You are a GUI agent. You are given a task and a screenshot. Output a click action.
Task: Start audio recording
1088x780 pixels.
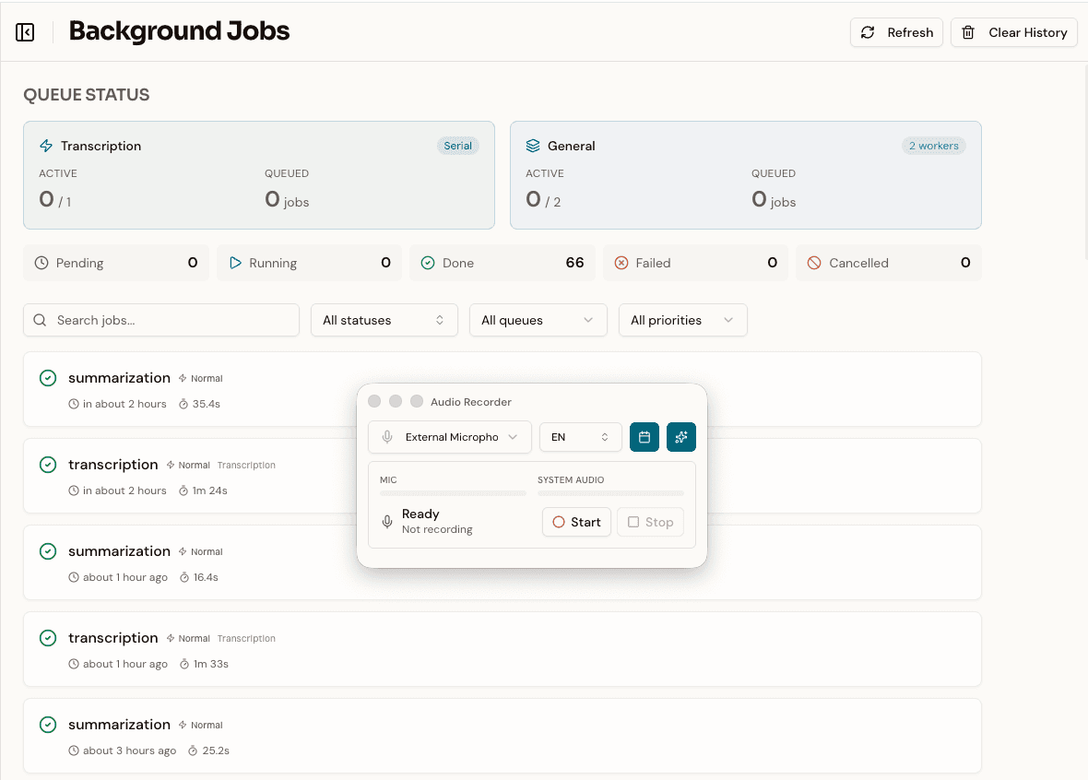click(x=576, y=522)
